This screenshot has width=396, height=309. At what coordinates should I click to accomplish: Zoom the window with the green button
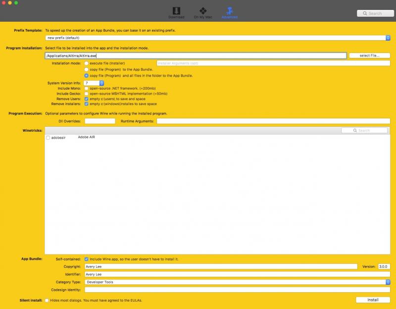click(x=16, y=3)
